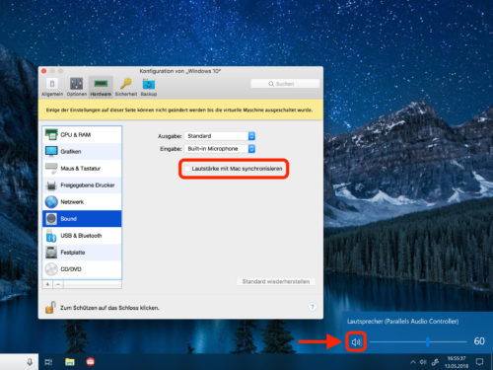The width and height of the screenshot is (493, 370).
Task: Select the Sicherheit key icon
Action: tap(126, 84)
